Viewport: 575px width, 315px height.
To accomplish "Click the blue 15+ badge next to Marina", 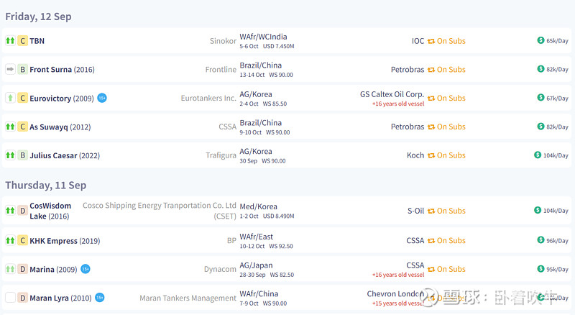I will coord(86,269).
